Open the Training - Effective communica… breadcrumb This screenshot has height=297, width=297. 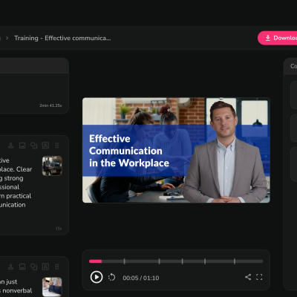pyautogui.click(x=62, y=38)
